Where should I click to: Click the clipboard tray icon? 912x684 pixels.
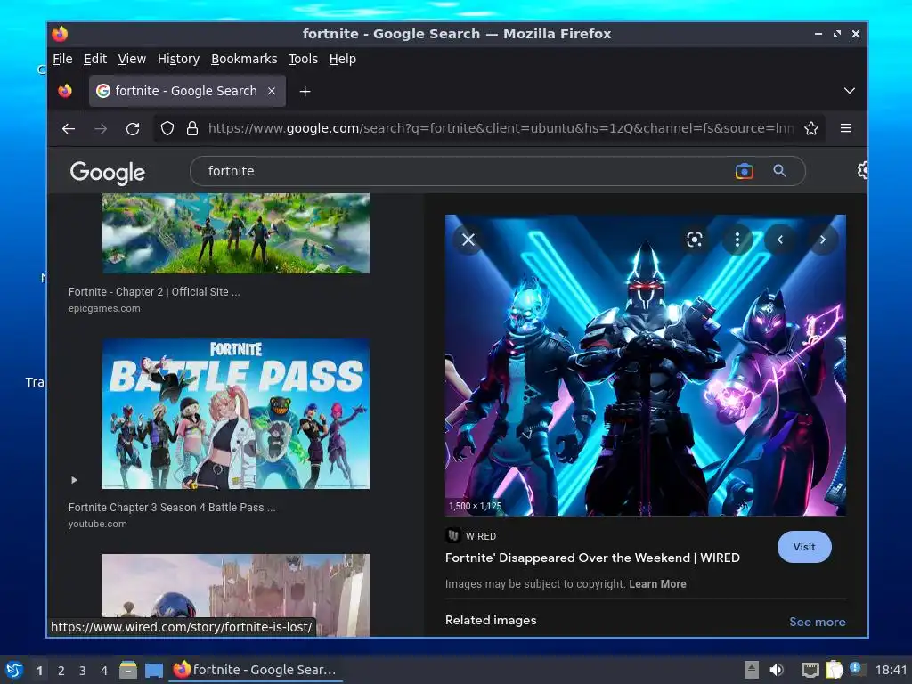(834, 670)
